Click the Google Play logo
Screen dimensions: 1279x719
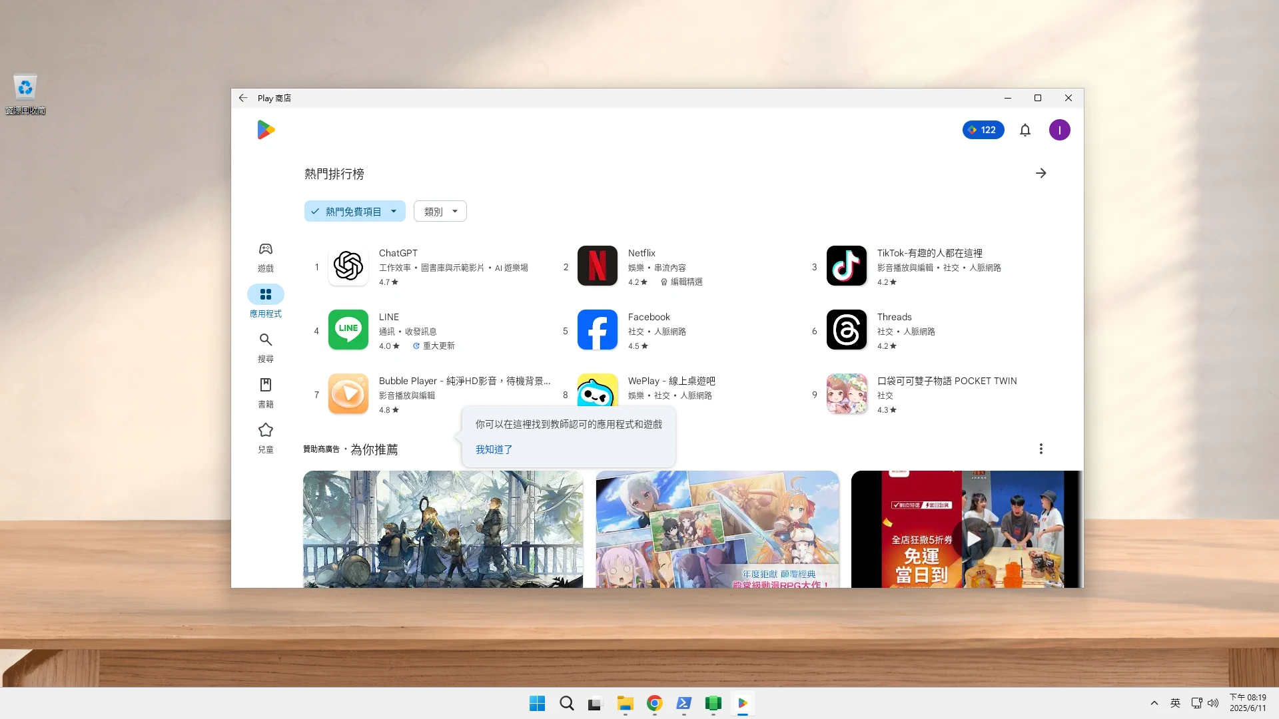[x=266, y=130]
